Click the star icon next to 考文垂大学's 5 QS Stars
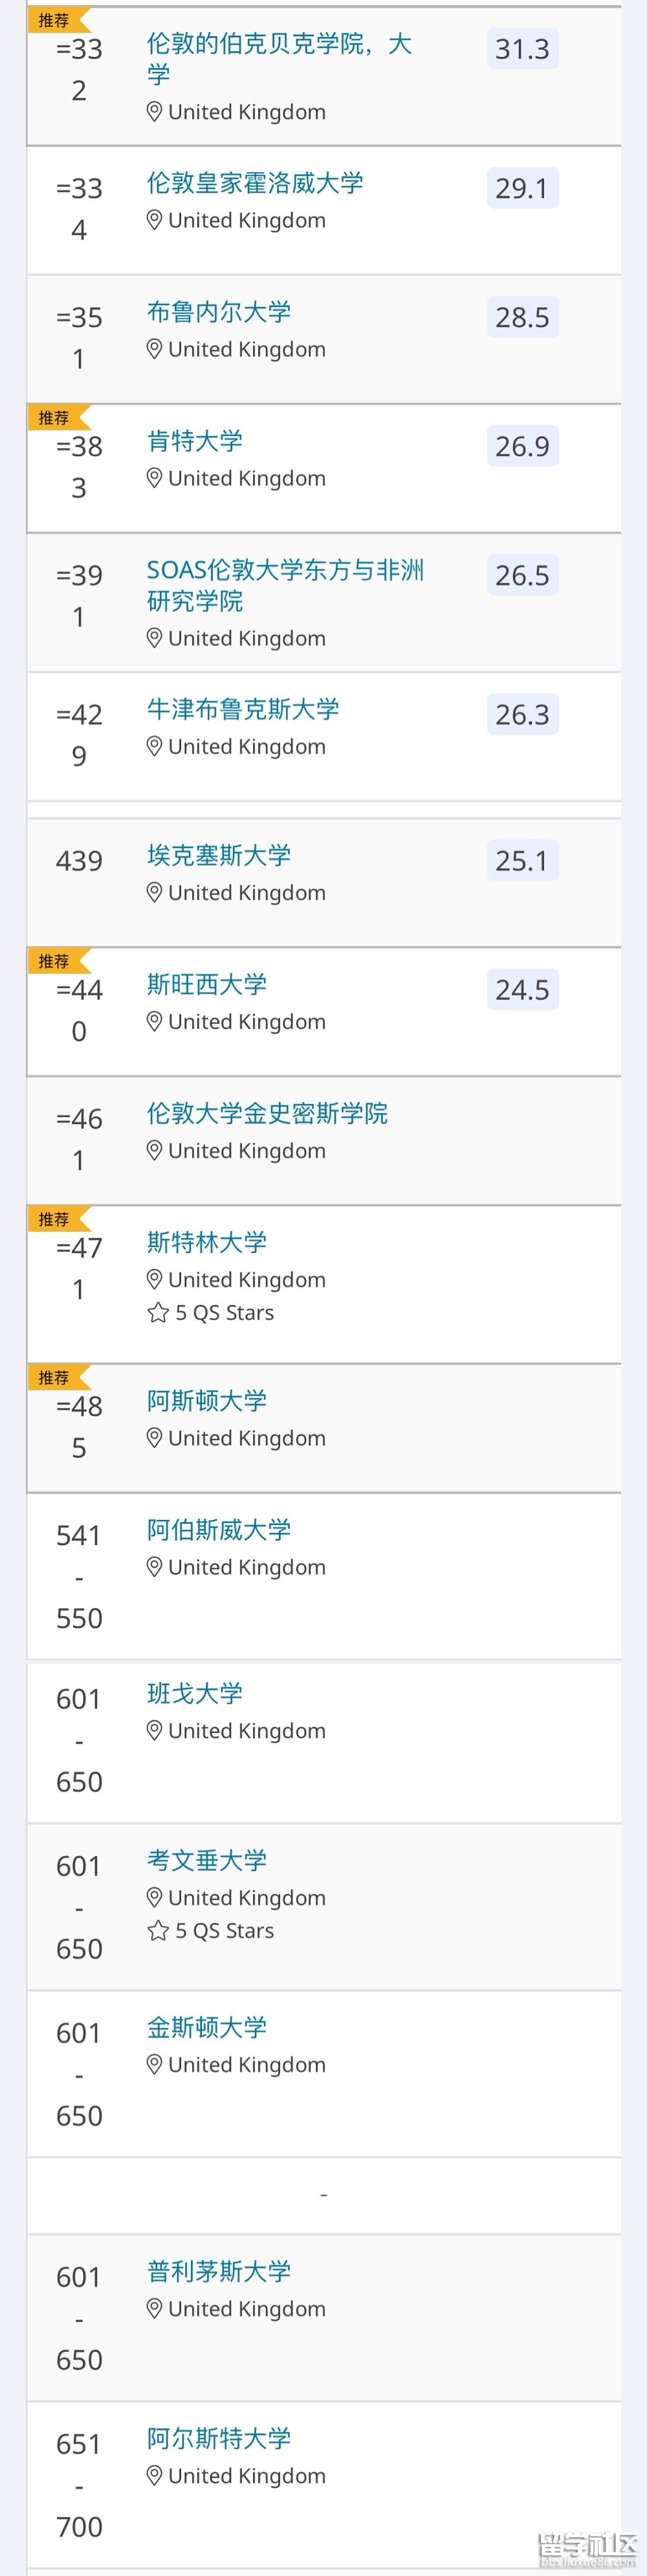This screenshot has height=2576, width=647. [x=155, y=1931]
